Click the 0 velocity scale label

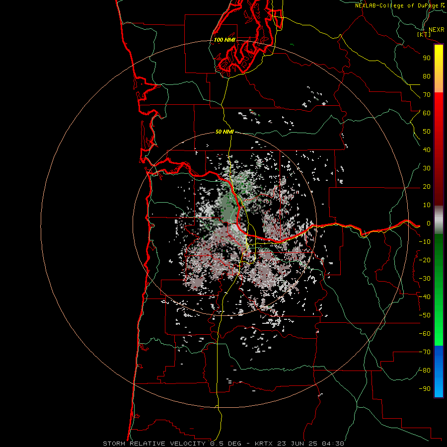tap(429, 223)
